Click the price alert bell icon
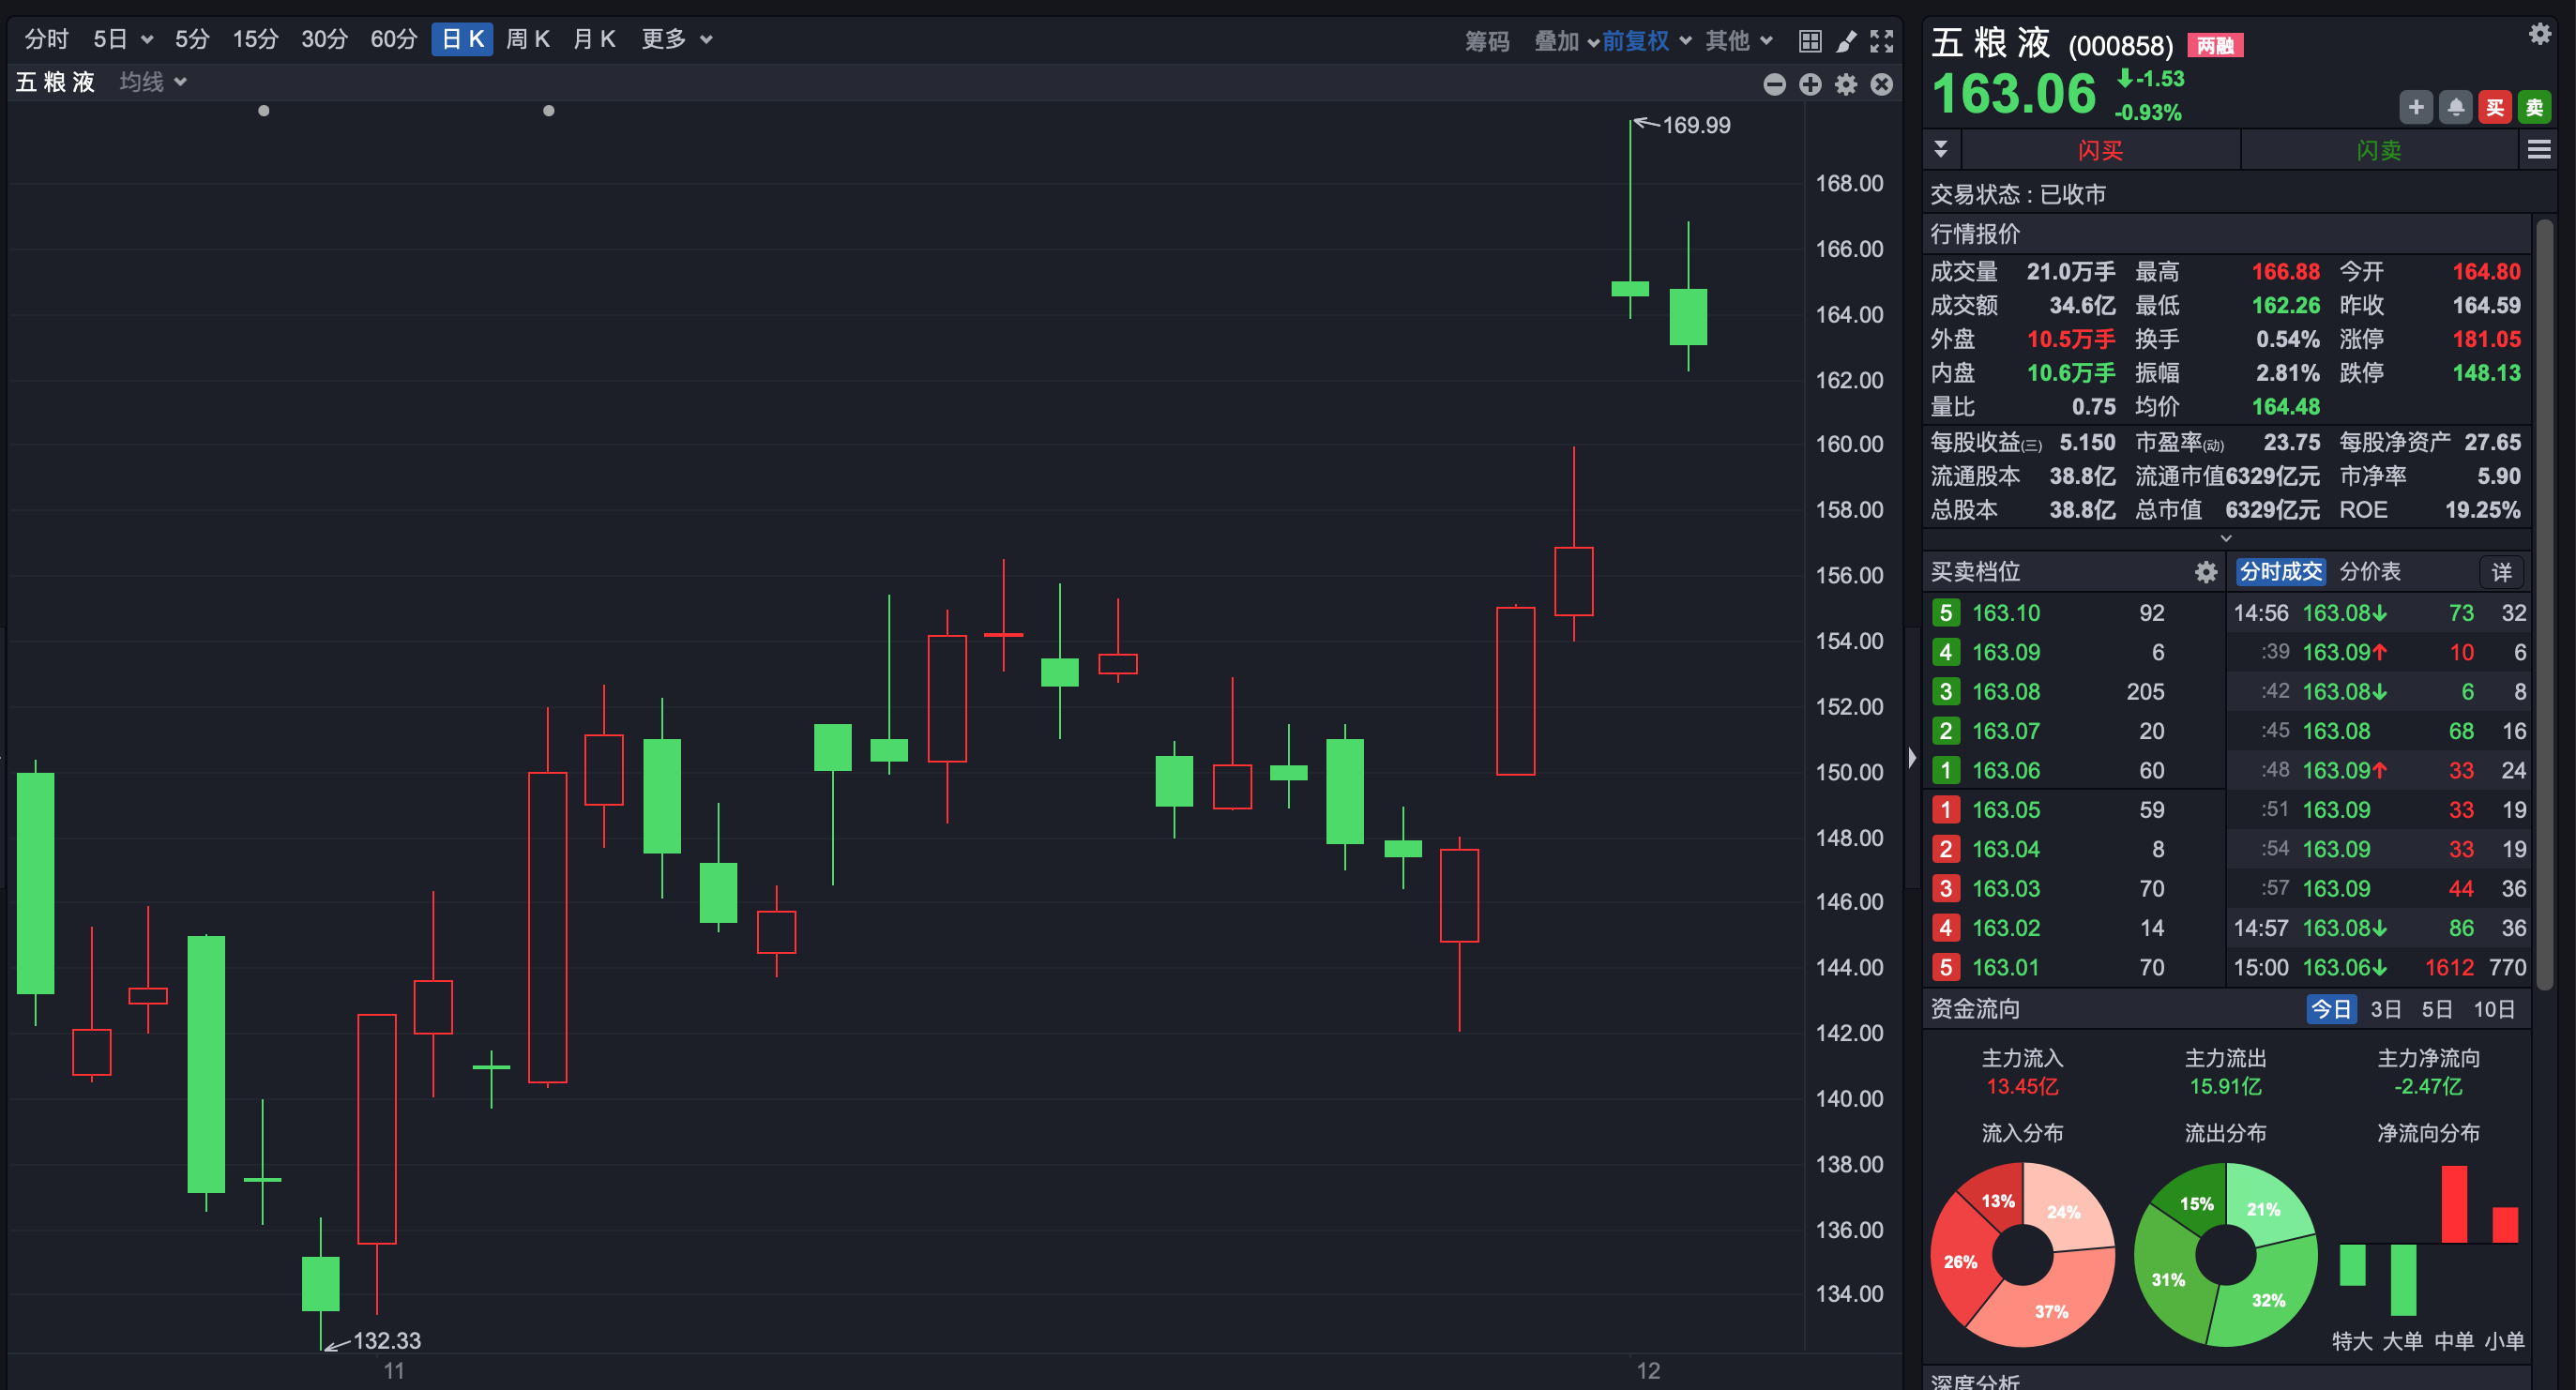 pyautogui.click(x=2455, y=108)
